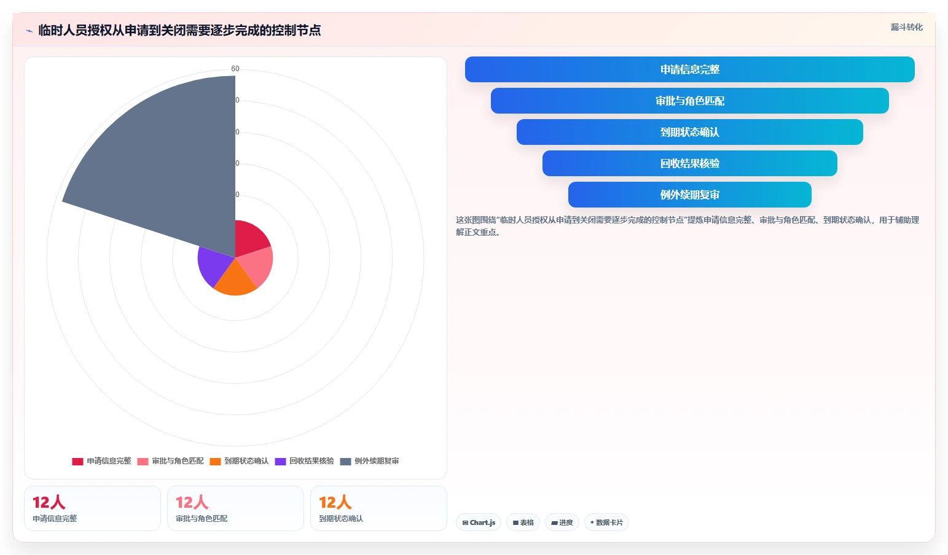The image size is (948, 555).
Task: Click the axis label 60 on chart
Action: pos(235,69)
